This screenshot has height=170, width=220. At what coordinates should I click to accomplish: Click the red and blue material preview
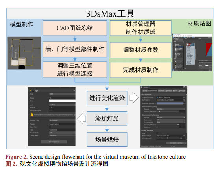(209, 49)
